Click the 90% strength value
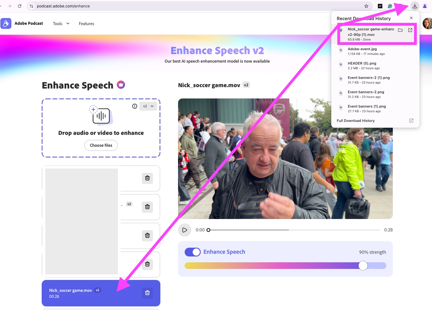 [x=372, y=252]
